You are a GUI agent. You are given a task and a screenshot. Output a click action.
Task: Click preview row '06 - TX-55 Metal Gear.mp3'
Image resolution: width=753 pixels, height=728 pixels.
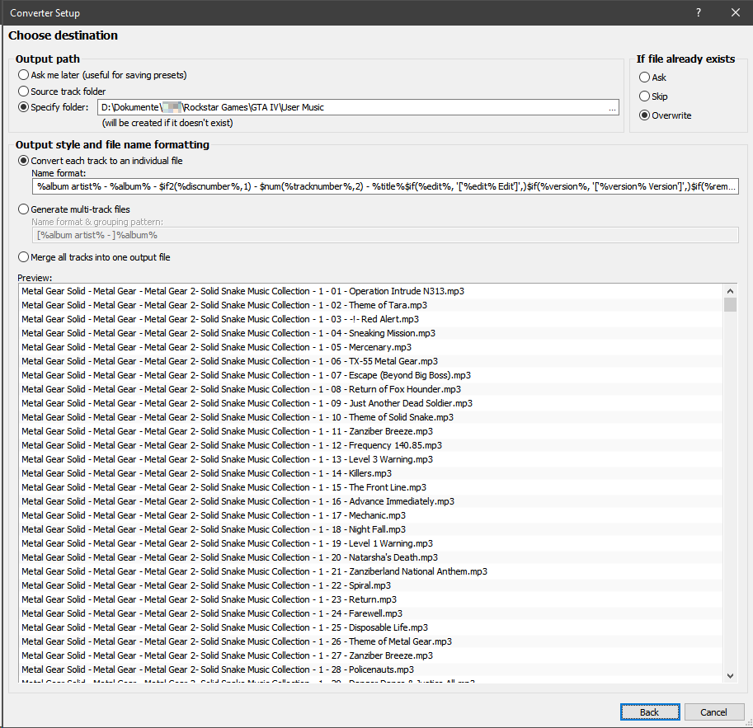(x=371, y=361)
